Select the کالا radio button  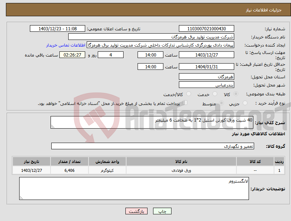[236, 94]
